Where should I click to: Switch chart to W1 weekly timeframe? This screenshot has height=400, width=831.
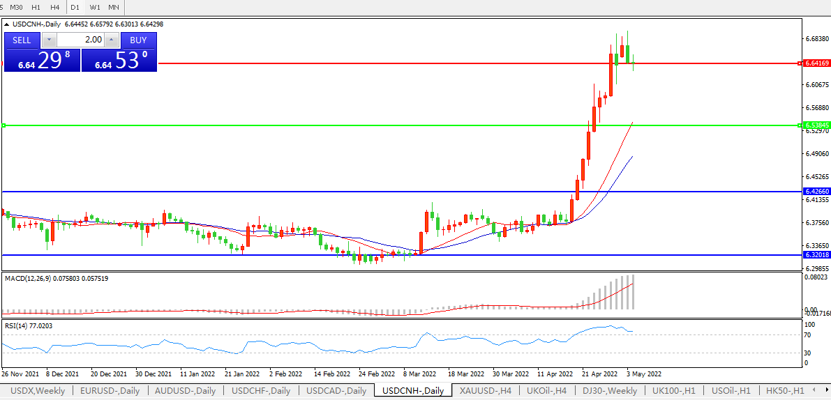95,7
